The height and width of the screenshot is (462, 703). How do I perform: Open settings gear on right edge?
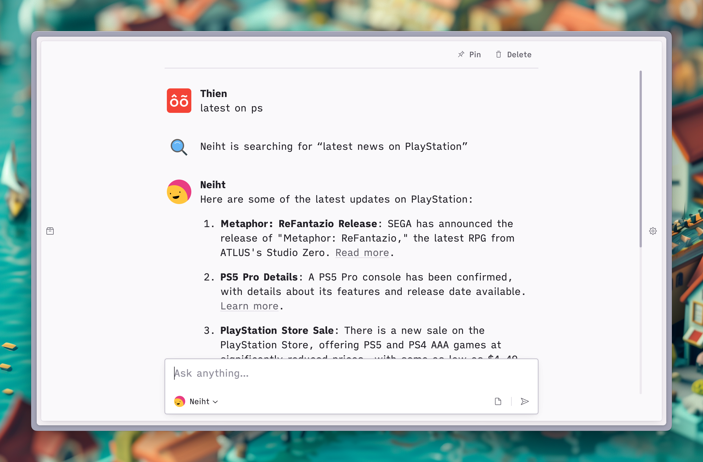coord(653,231)
